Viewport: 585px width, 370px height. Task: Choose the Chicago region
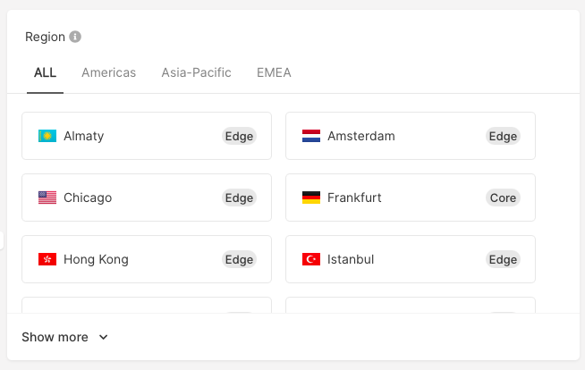(x=147, y=198)
